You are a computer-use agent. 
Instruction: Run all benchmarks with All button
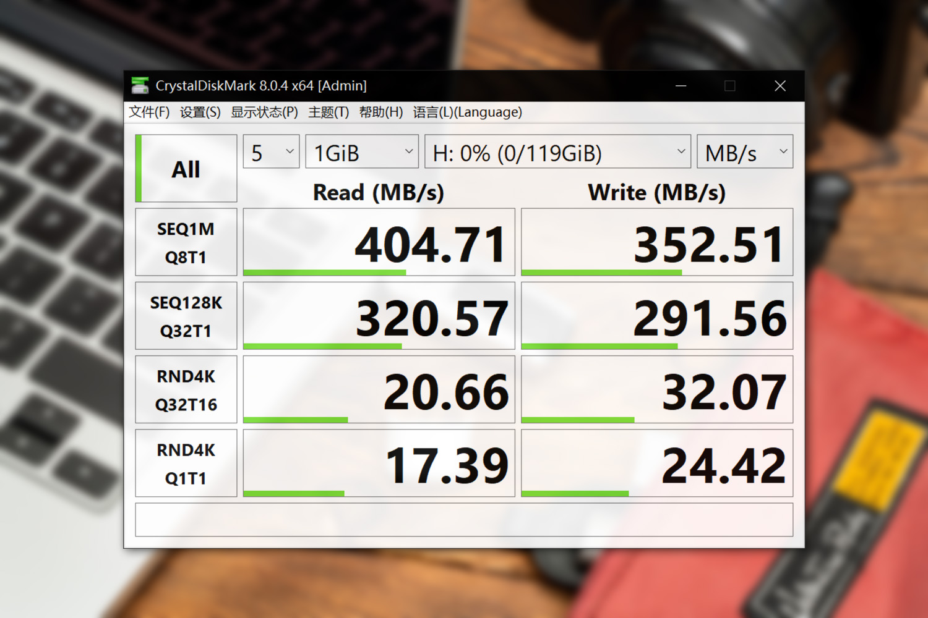pos(186,169)
